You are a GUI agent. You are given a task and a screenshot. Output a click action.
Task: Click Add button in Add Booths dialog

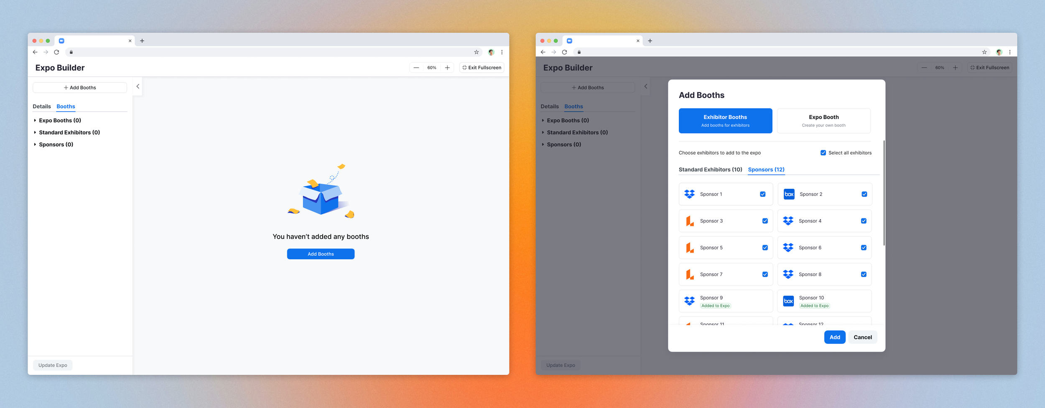pyautogui.click(x=835, y=337)
